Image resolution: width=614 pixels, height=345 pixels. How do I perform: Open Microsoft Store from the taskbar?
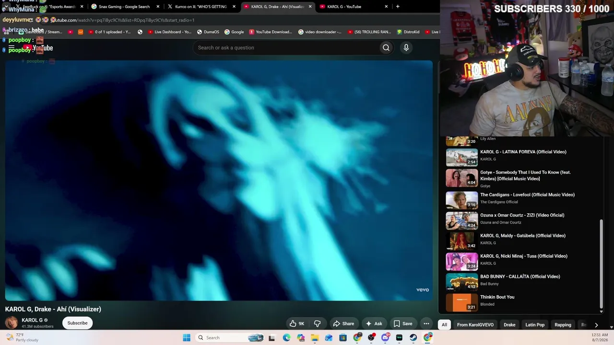[x=343, y=338]
